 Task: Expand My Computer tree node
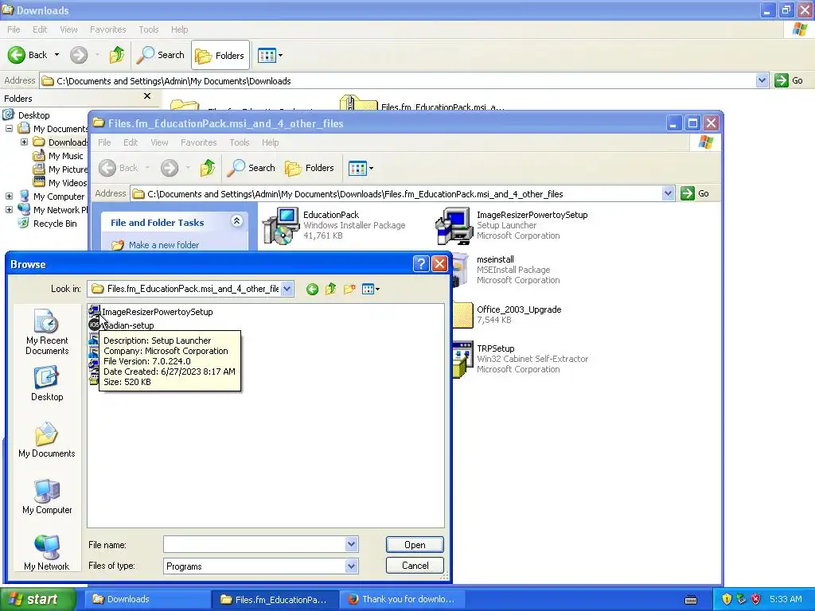coord(10,197)
